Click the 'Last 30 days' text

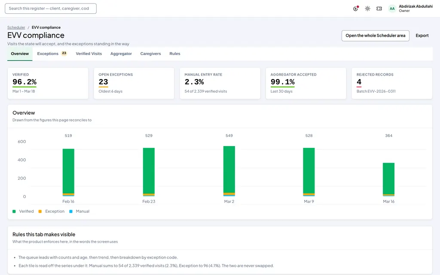[281, 91]
